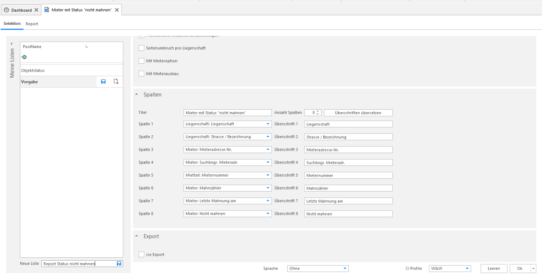Check the csv Export option
542x278 pixels.
(x=142, y=254)
